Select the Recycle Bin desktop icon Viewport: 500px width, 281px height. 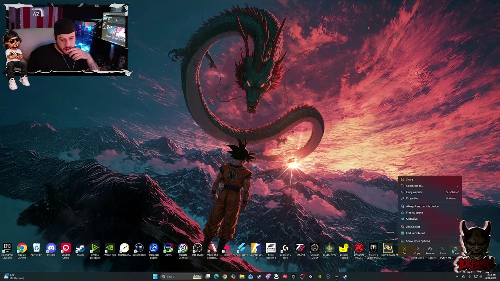pyautogui.click(x=36, y=250)
